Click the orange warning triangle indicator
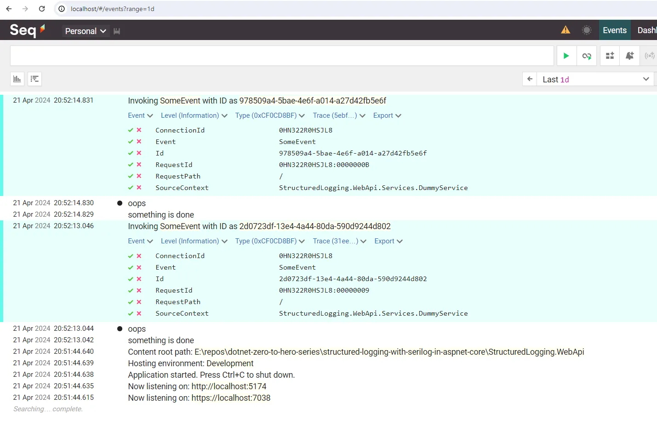657x432 pixels. coord(565,29)
